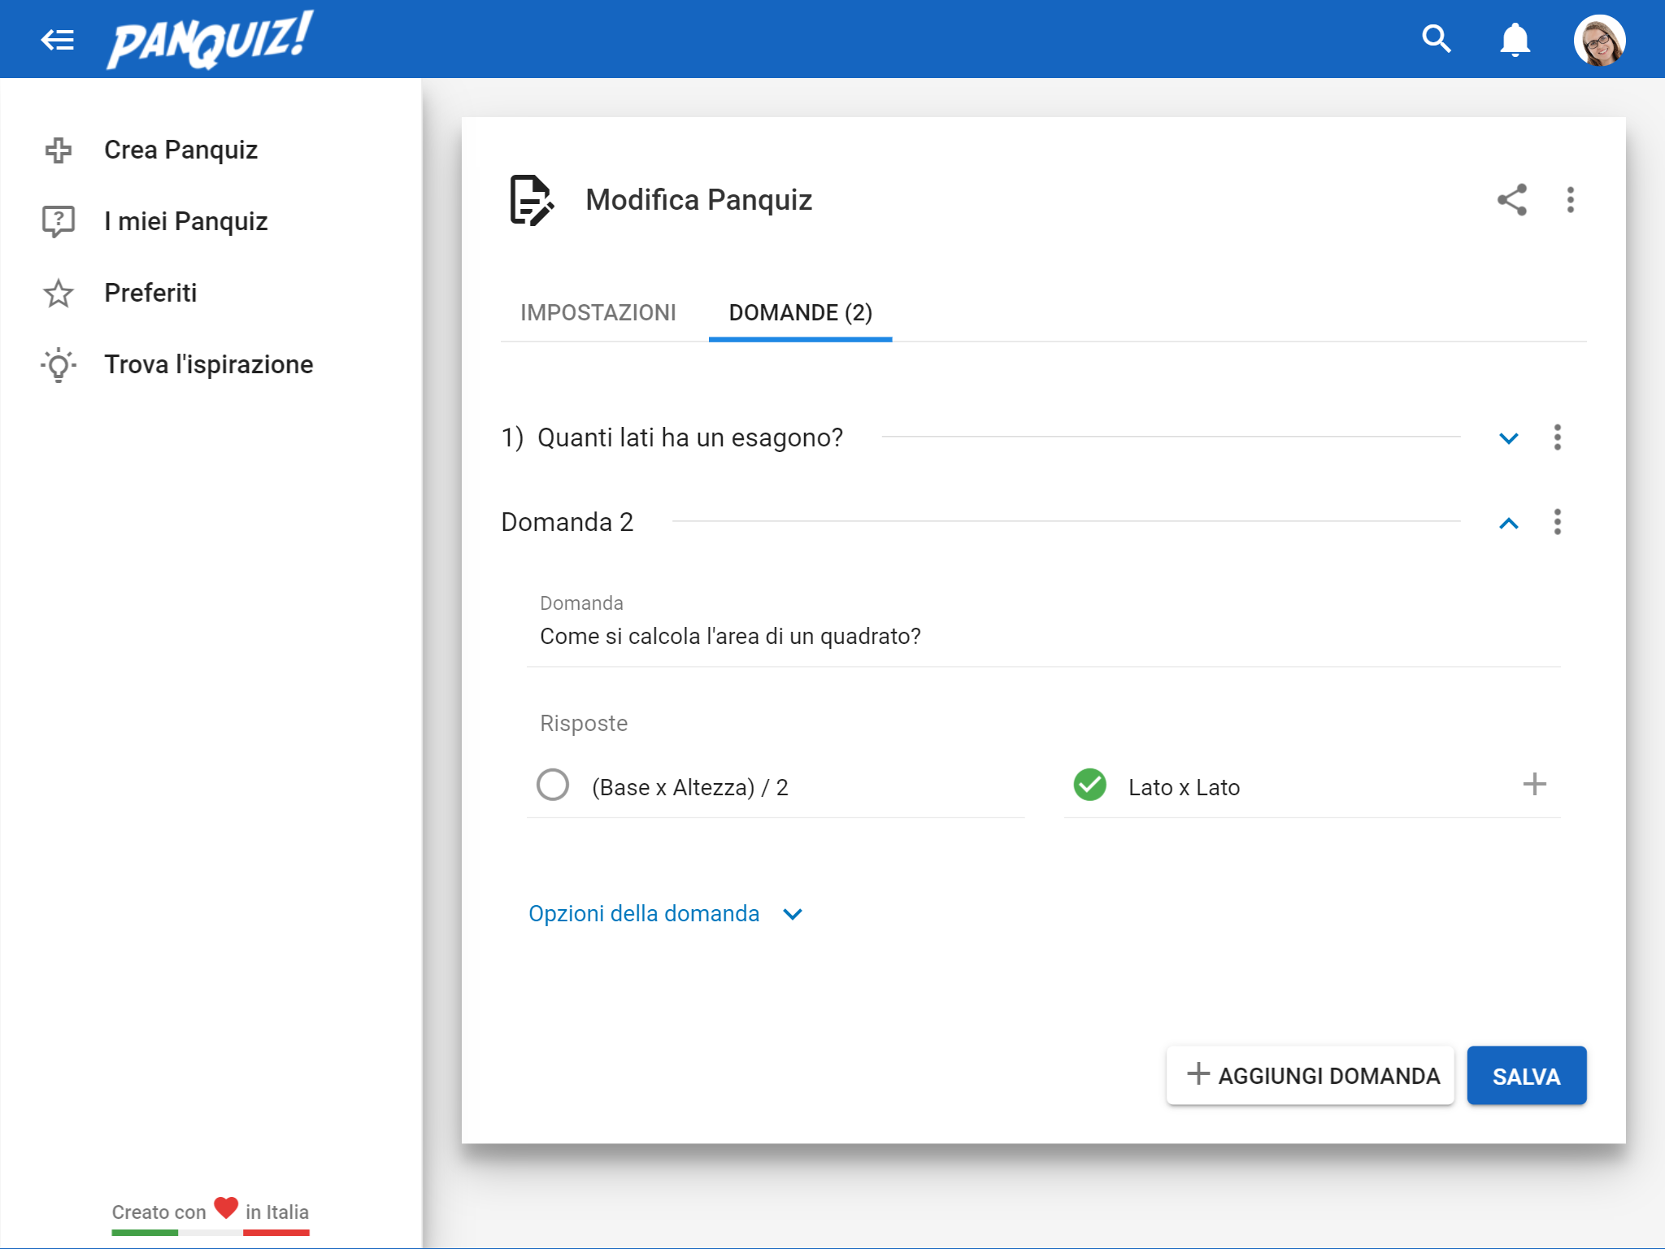This screenshot has width=1665, height=1249.
Task: Collapse Domanda 2 section
Action: (x=1509, y=523)
